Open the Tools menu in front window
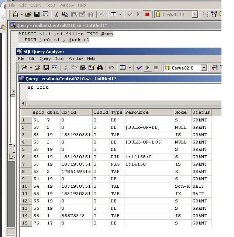The image size is (234, 237). pos(60,59)
